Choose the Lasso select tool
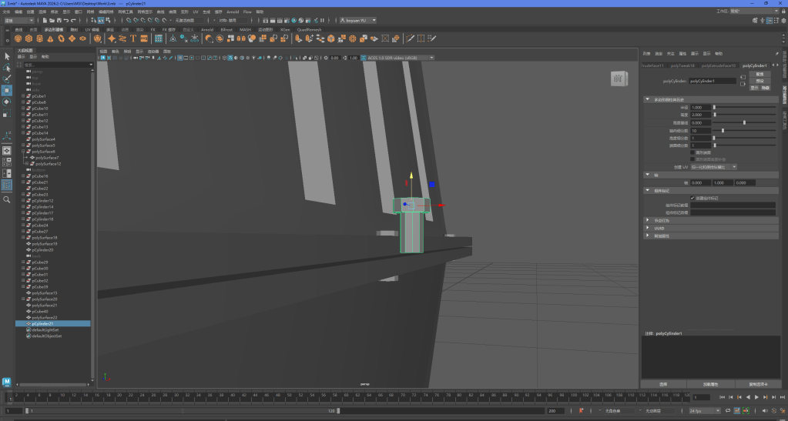Image resolution: width=788 pixels, height=421 pixels. click(6, 68)
